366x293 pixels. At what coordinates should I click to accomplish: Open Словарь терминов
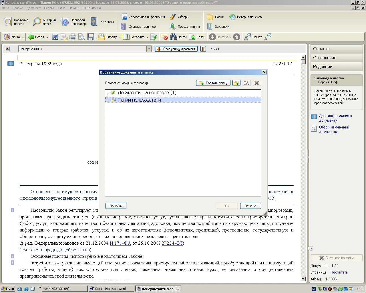[138, 27]
